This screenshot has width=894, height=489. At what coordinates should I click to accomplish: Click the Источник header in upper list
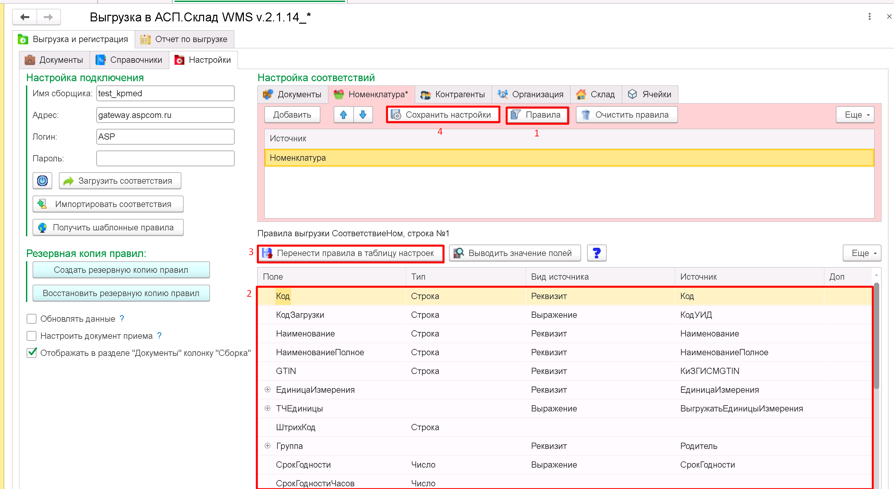569,138
